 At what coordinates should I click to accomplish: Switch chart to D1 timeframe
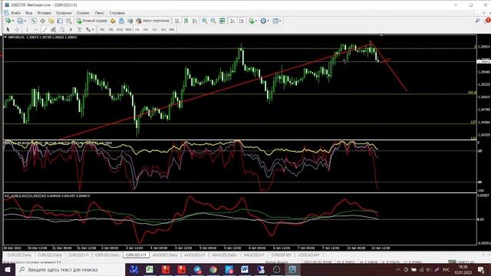(x=154, y=29)
